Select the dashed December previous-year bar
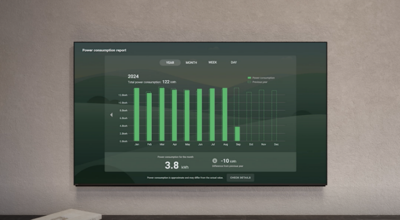This screenshot has width=400, height=220. [274, 116]
